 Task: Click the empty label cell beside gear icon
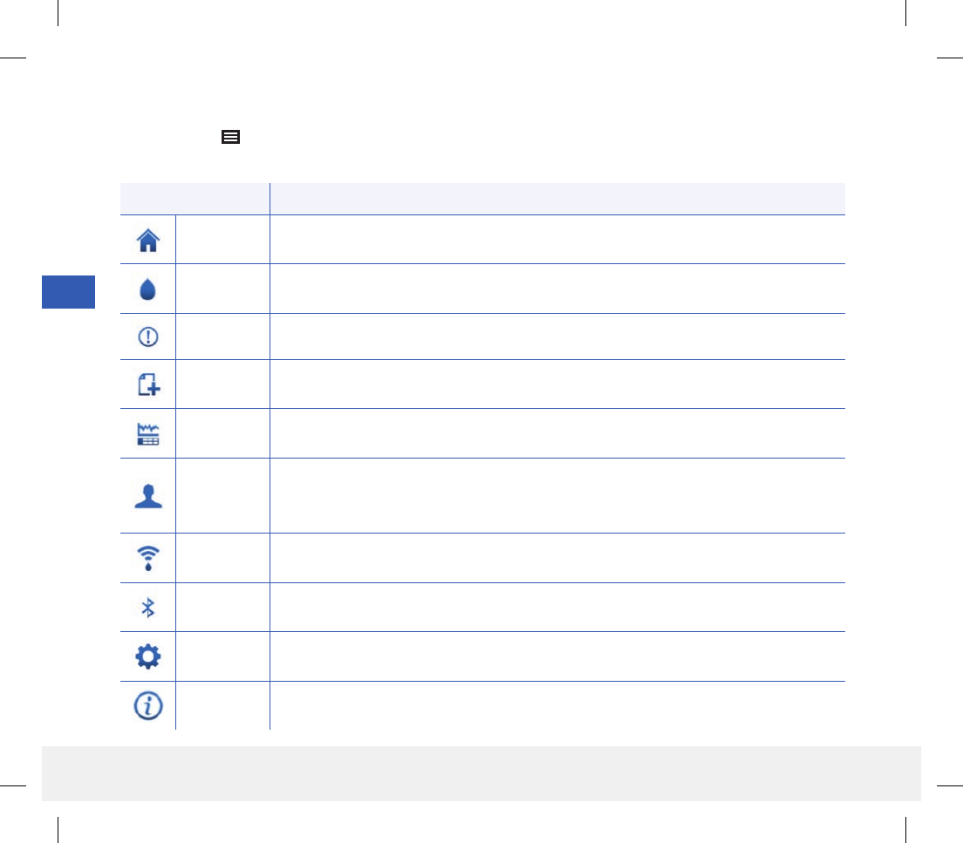[x=222, y=656]
